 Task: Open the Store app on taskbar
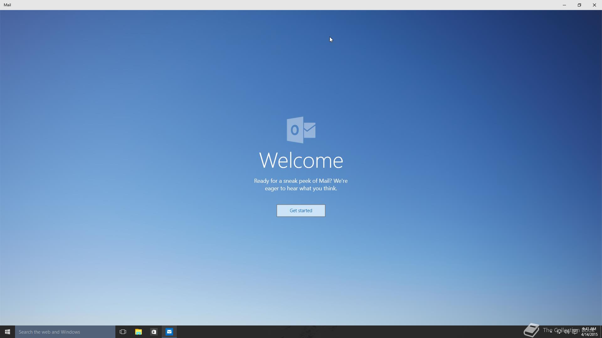(154, 332)
